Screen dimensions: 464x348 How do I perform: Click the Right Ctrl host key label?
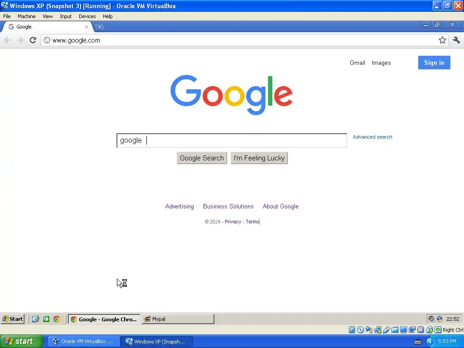click(453, 330)
